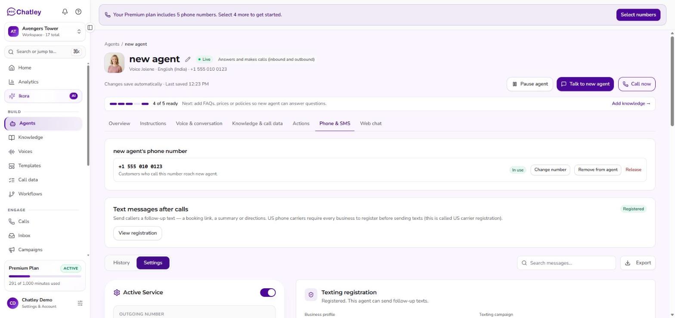675x318 pixels.
Task: Click Talk to new agent
Action: [585, 84]
